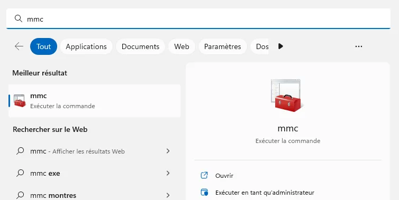399x200 pixels.
Task: Click the shield icon for run as administrator
Action: point(204,193)
